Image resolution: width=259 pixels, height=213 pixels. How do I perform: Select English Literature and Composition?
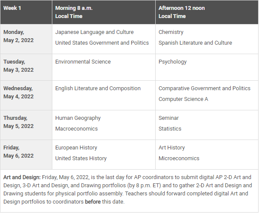98,88
